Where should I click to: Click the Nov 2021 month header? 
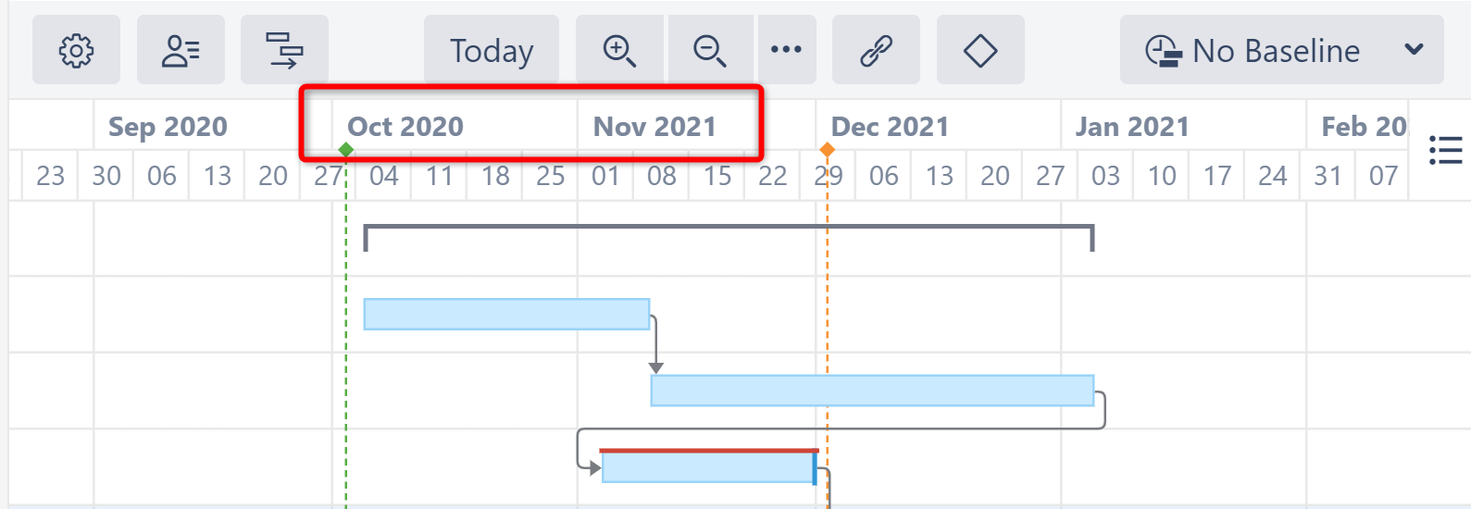click(x=654, y=127)
